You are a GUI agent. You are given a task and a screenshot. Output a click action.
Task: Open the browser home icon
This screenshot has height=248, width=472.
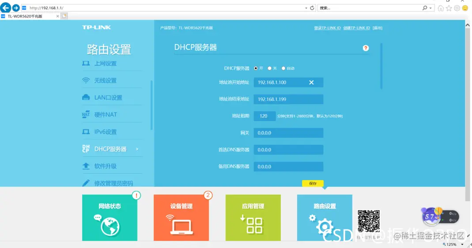tap(440, 8)
